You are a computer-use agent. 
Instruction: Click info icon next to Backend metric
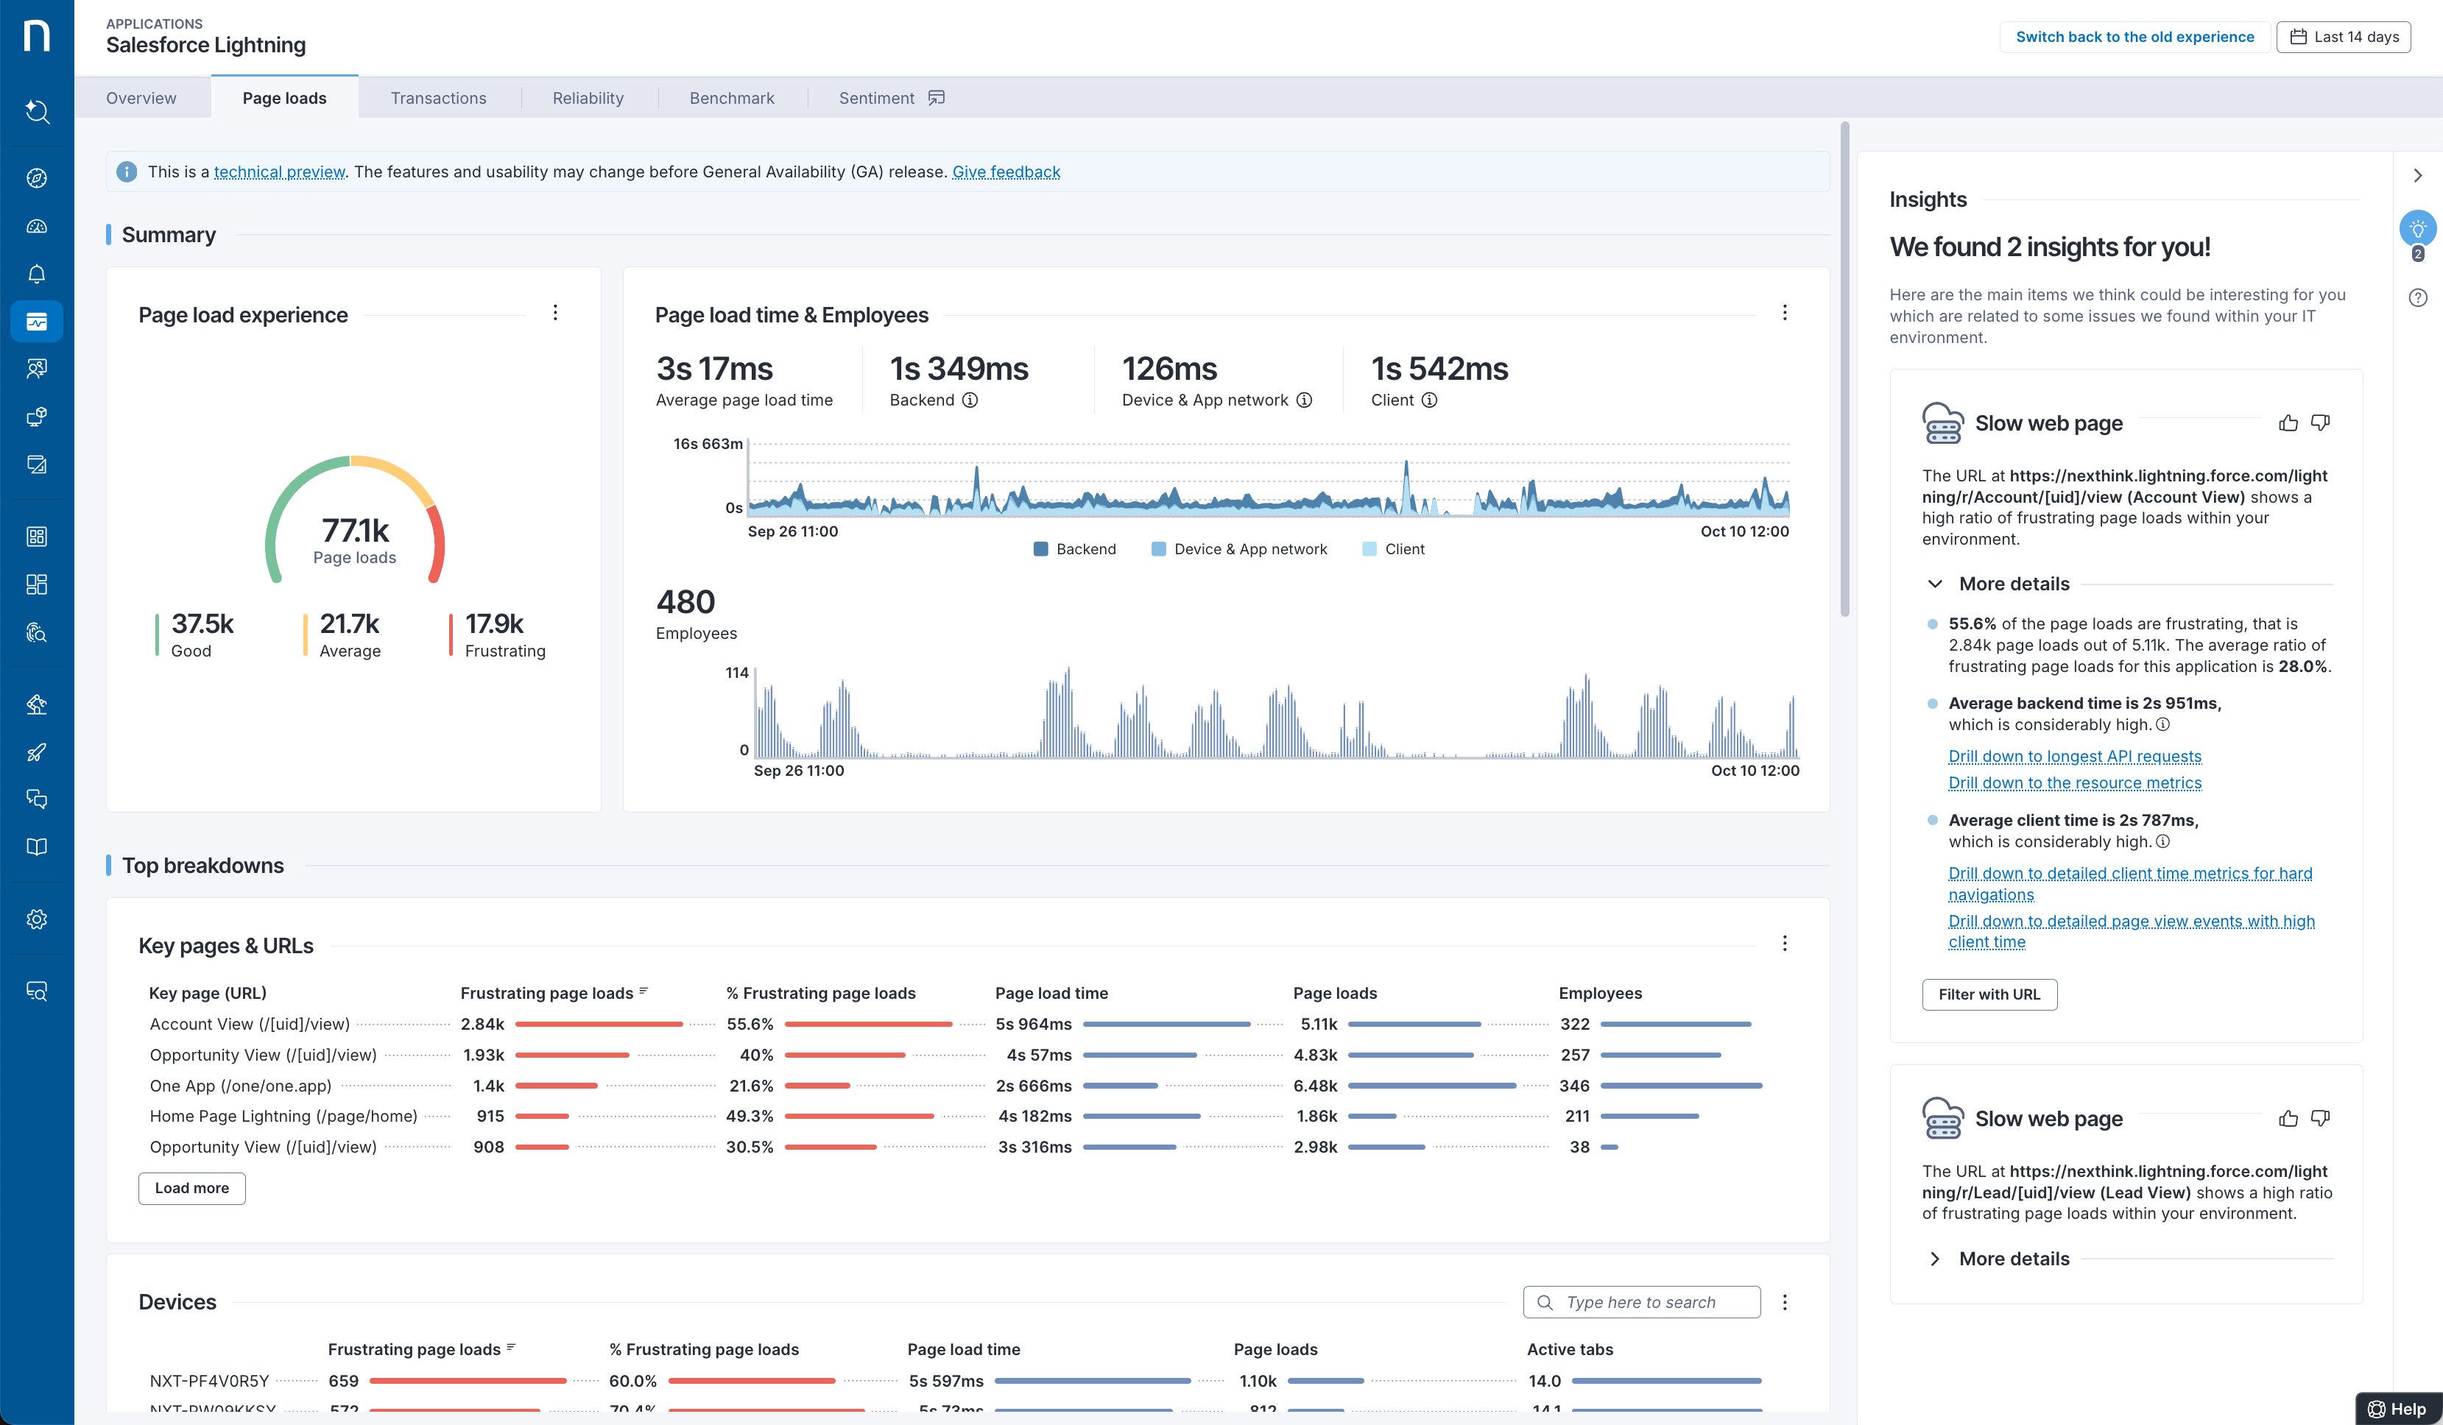(970, 400)
